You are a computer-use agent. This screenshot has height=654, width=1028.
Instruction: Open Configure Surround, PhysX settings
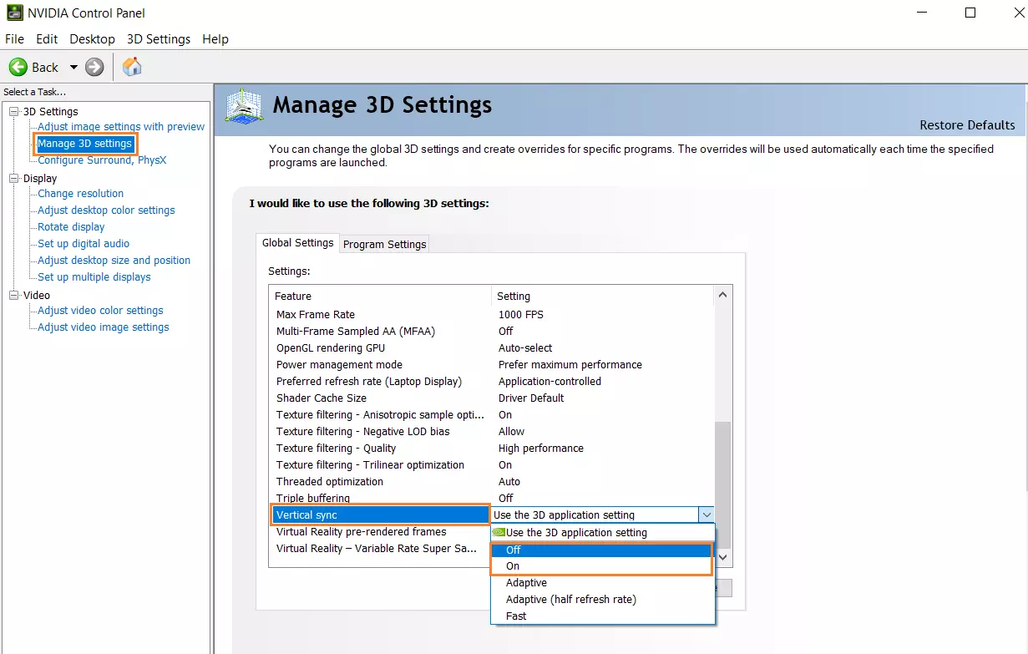[x=101, y=160]
